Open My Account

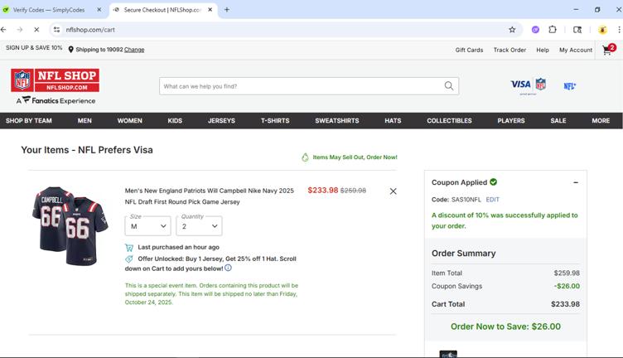coord(576,50)
